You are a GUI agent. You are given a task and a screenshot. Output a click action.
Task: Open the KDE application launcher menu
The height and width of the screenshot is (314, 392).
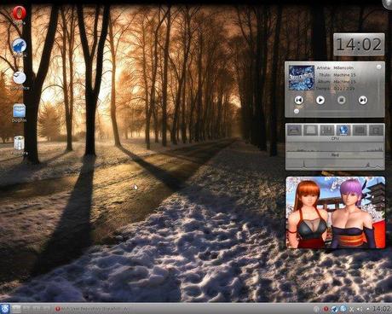[5, 309]
